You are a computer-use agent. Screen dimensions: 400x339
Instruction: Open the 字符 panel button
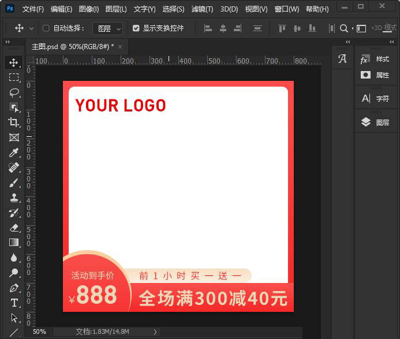click(375, 99)
